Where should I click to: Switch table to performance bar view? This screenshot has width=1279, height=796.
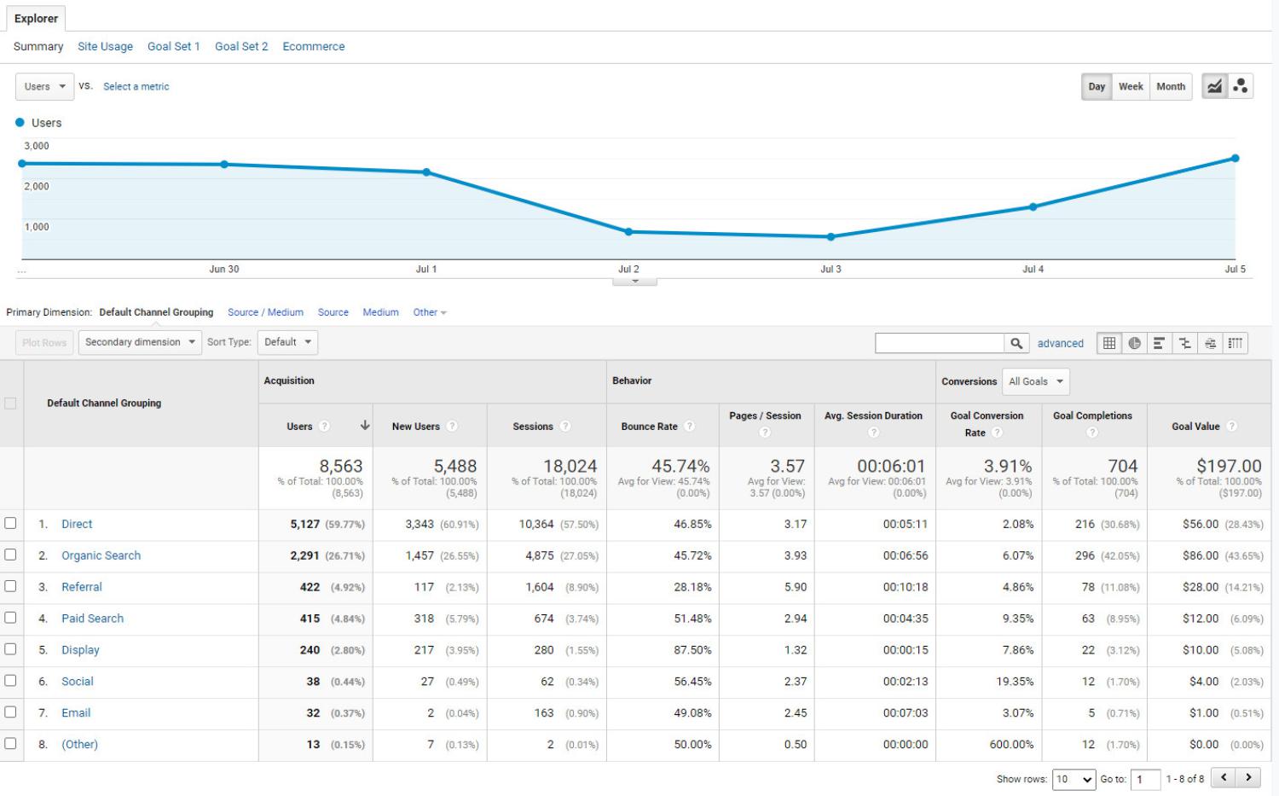click(x=1159, y=343)
